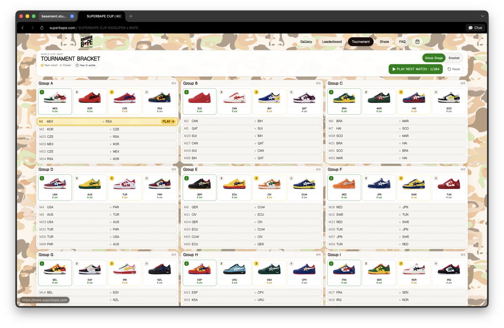Screen dimensions: 504x328
Task: Switch to Bracket view
Action: coord(454,58)
